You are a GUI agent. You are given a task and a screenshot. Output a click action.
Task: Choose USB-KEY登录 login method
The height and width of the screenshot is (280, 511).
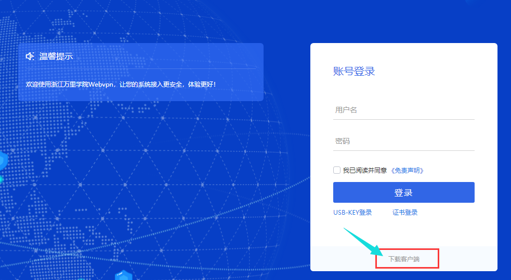[x=352, y=213]
